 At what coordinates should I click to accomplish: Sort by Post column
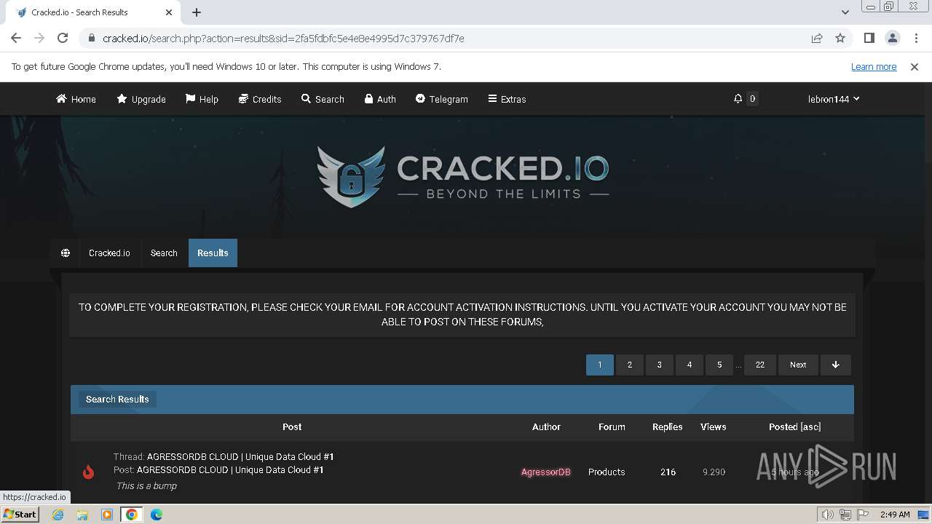pos(292,427)
